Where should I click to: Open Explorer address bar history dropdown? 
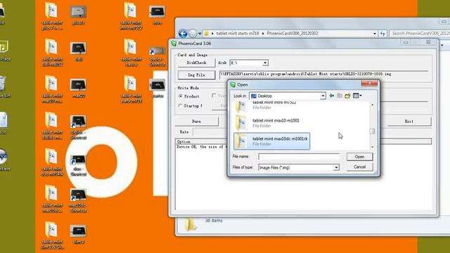[375, 34]
